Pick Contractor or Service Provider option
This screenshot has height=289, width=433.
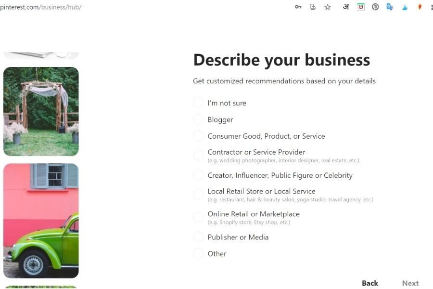pyautogui.click(x=198, y=155)
